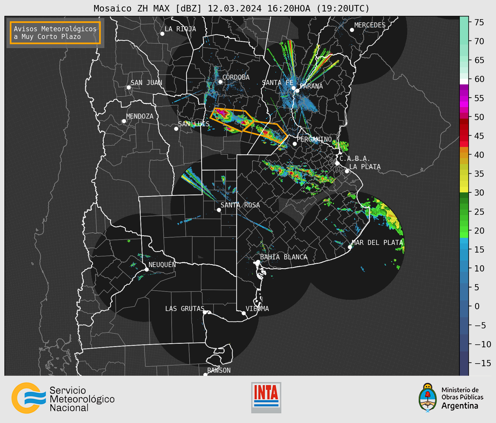
Task: Click the '5' tick label on color scale
Action: pyautogui.click(x=477, y=287)
